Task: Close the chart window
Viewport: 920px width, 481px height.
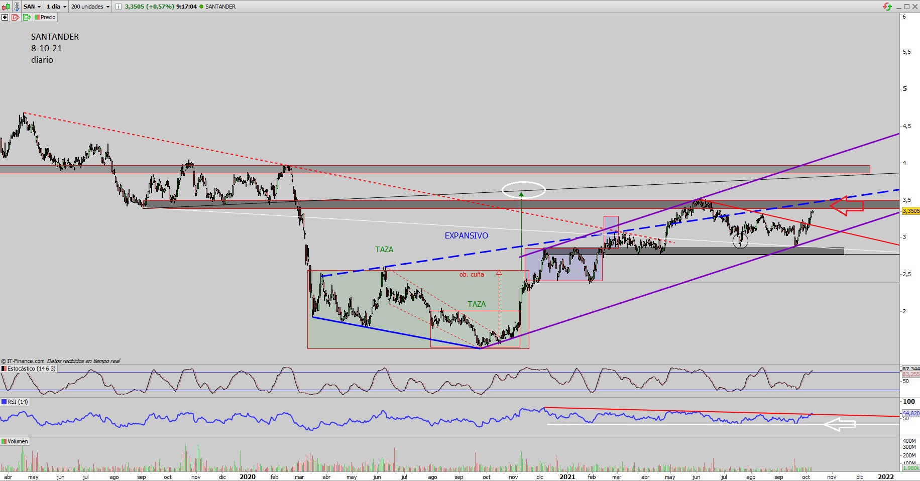Action: [x=915, y=7]
